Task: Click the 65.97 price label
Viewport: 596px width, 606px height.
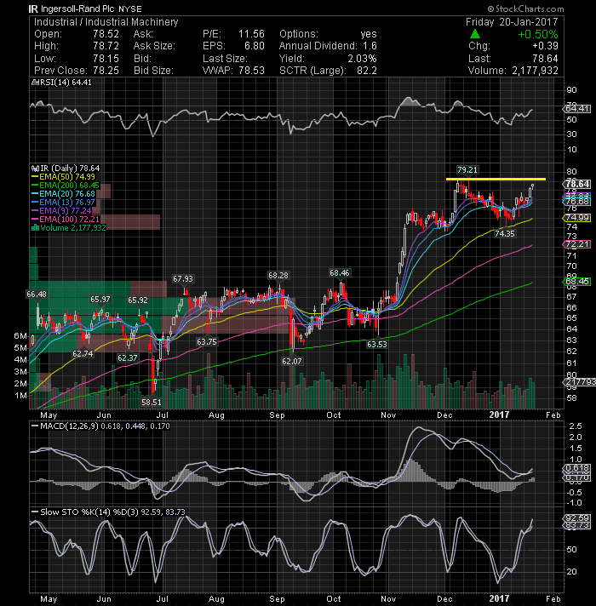Action: point(100,300)
